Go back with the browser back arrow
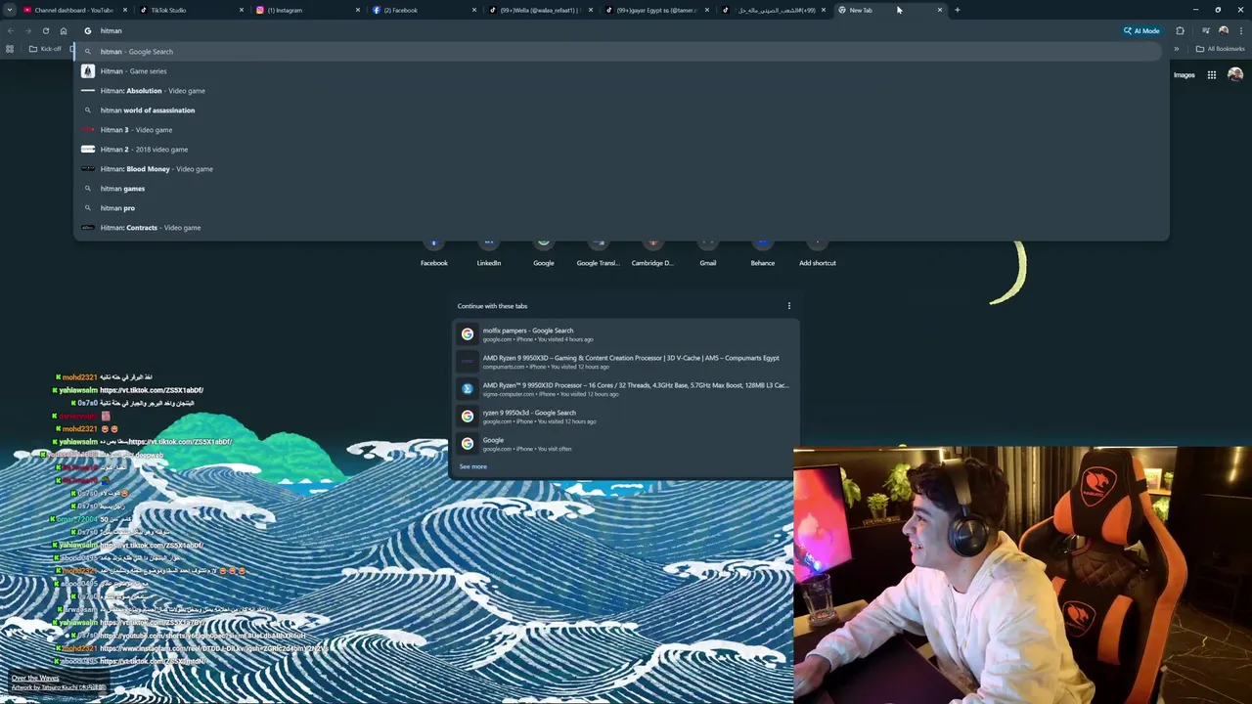Screen dimensions: 1252x704 [x=10, y=30]
